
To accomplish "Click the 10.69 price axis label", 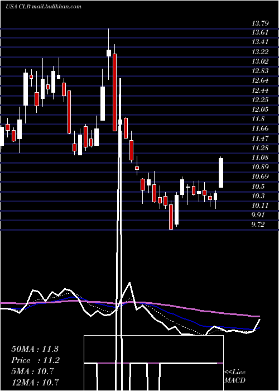I will (260, 177).
